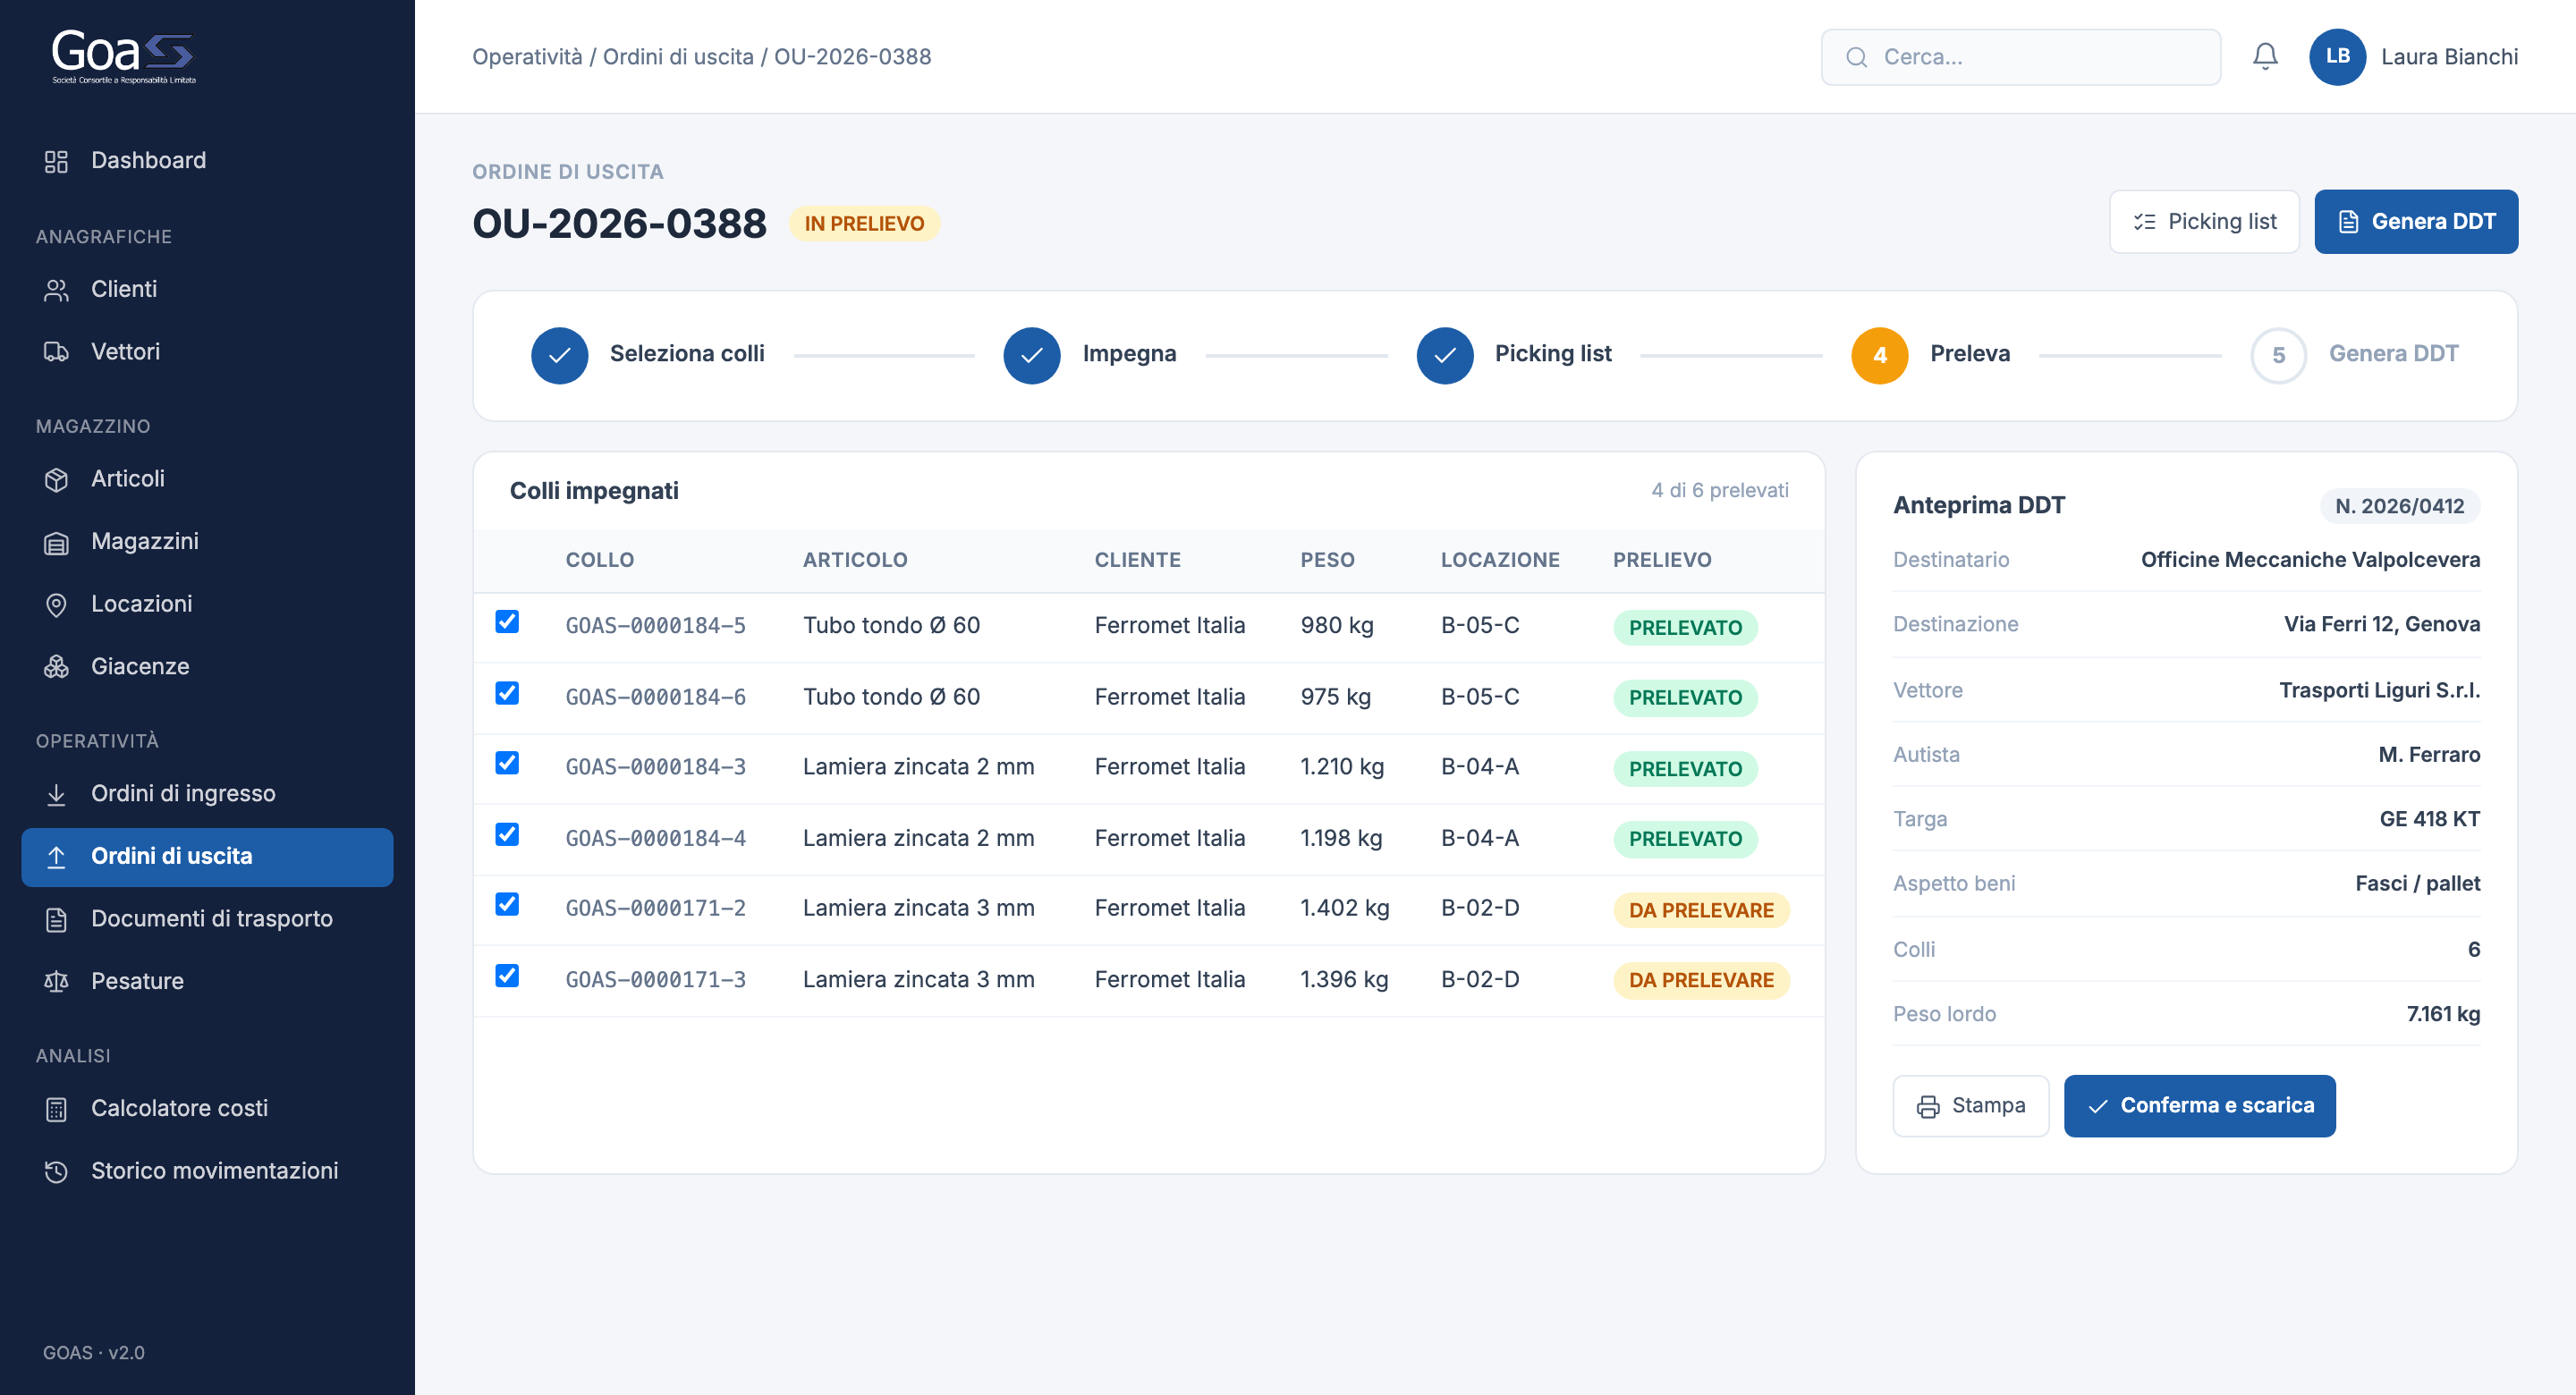Uncheck collo GOAS-0000184-5 checkbox

click(507, 622)
